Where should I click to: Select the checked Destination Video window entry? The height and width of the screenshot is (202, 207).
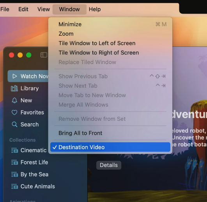click(x=110, y=147)
